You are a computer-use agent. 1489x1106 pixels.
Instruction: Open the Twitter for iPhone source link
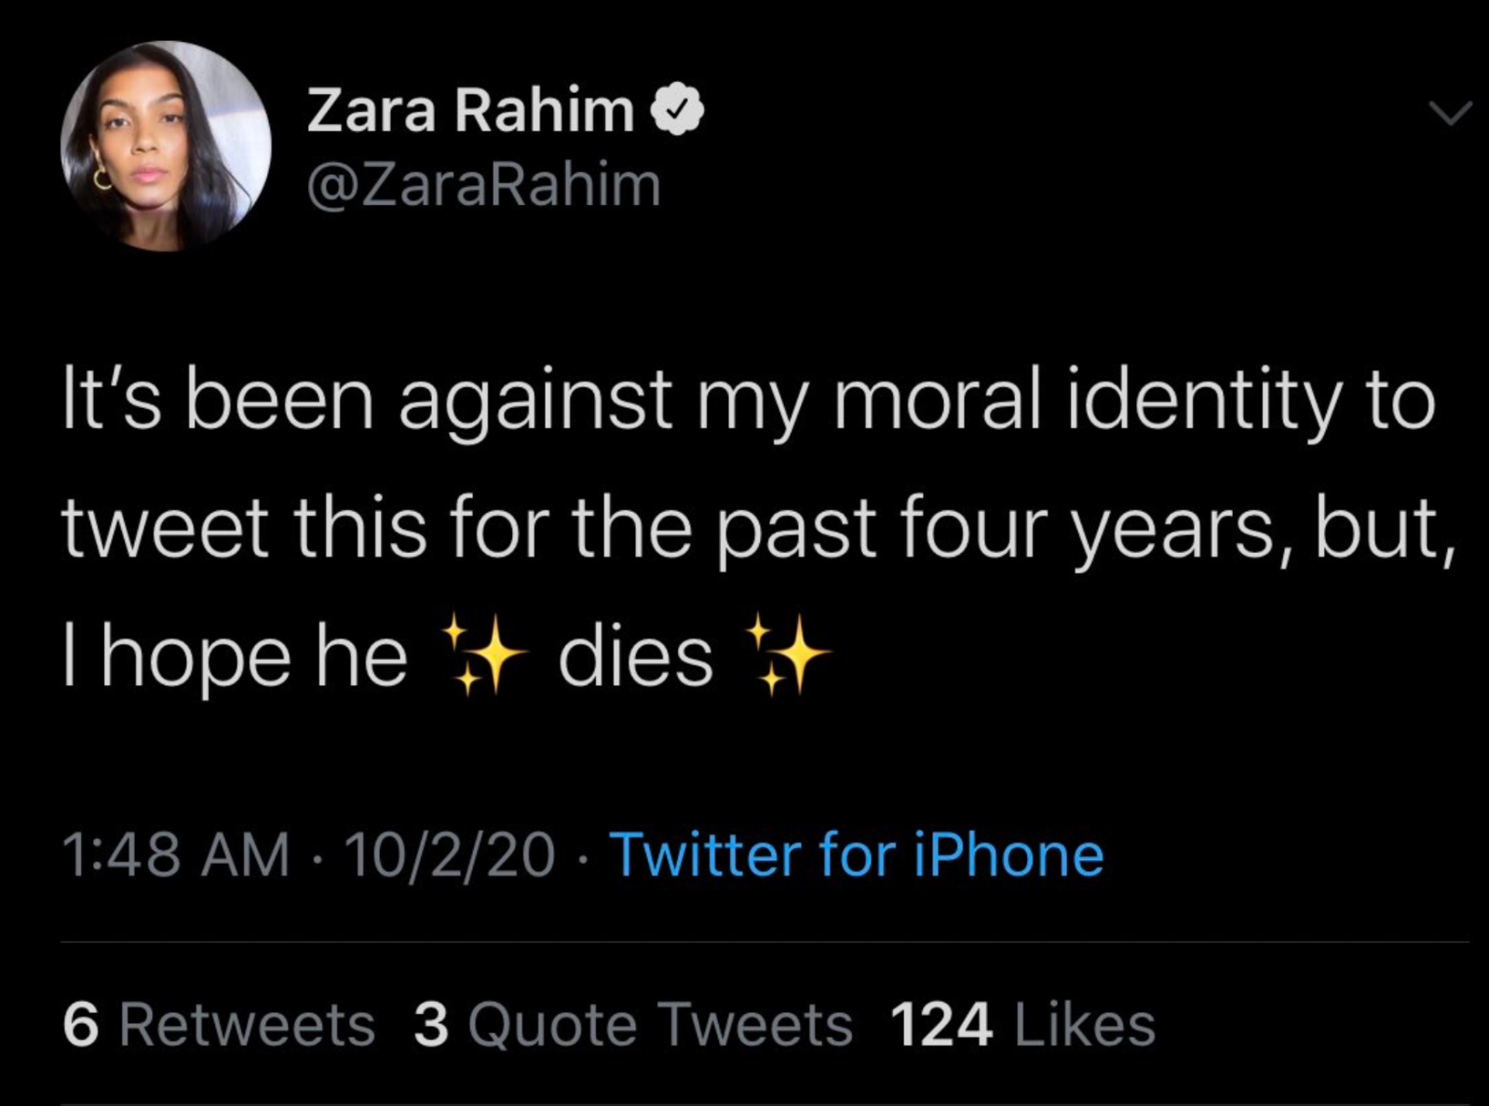click(856, 855)
